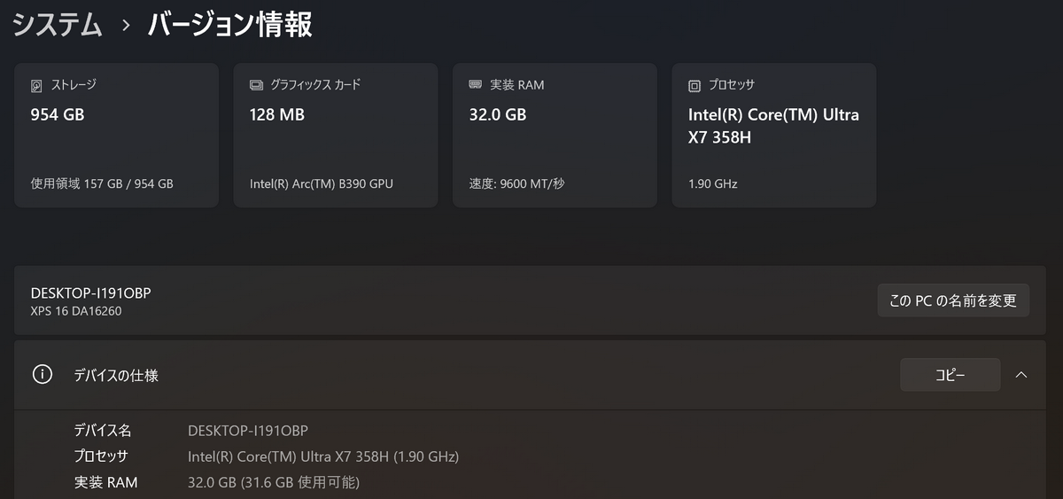Click the breadcrumb arrow after システム

[x=126, y=26]
